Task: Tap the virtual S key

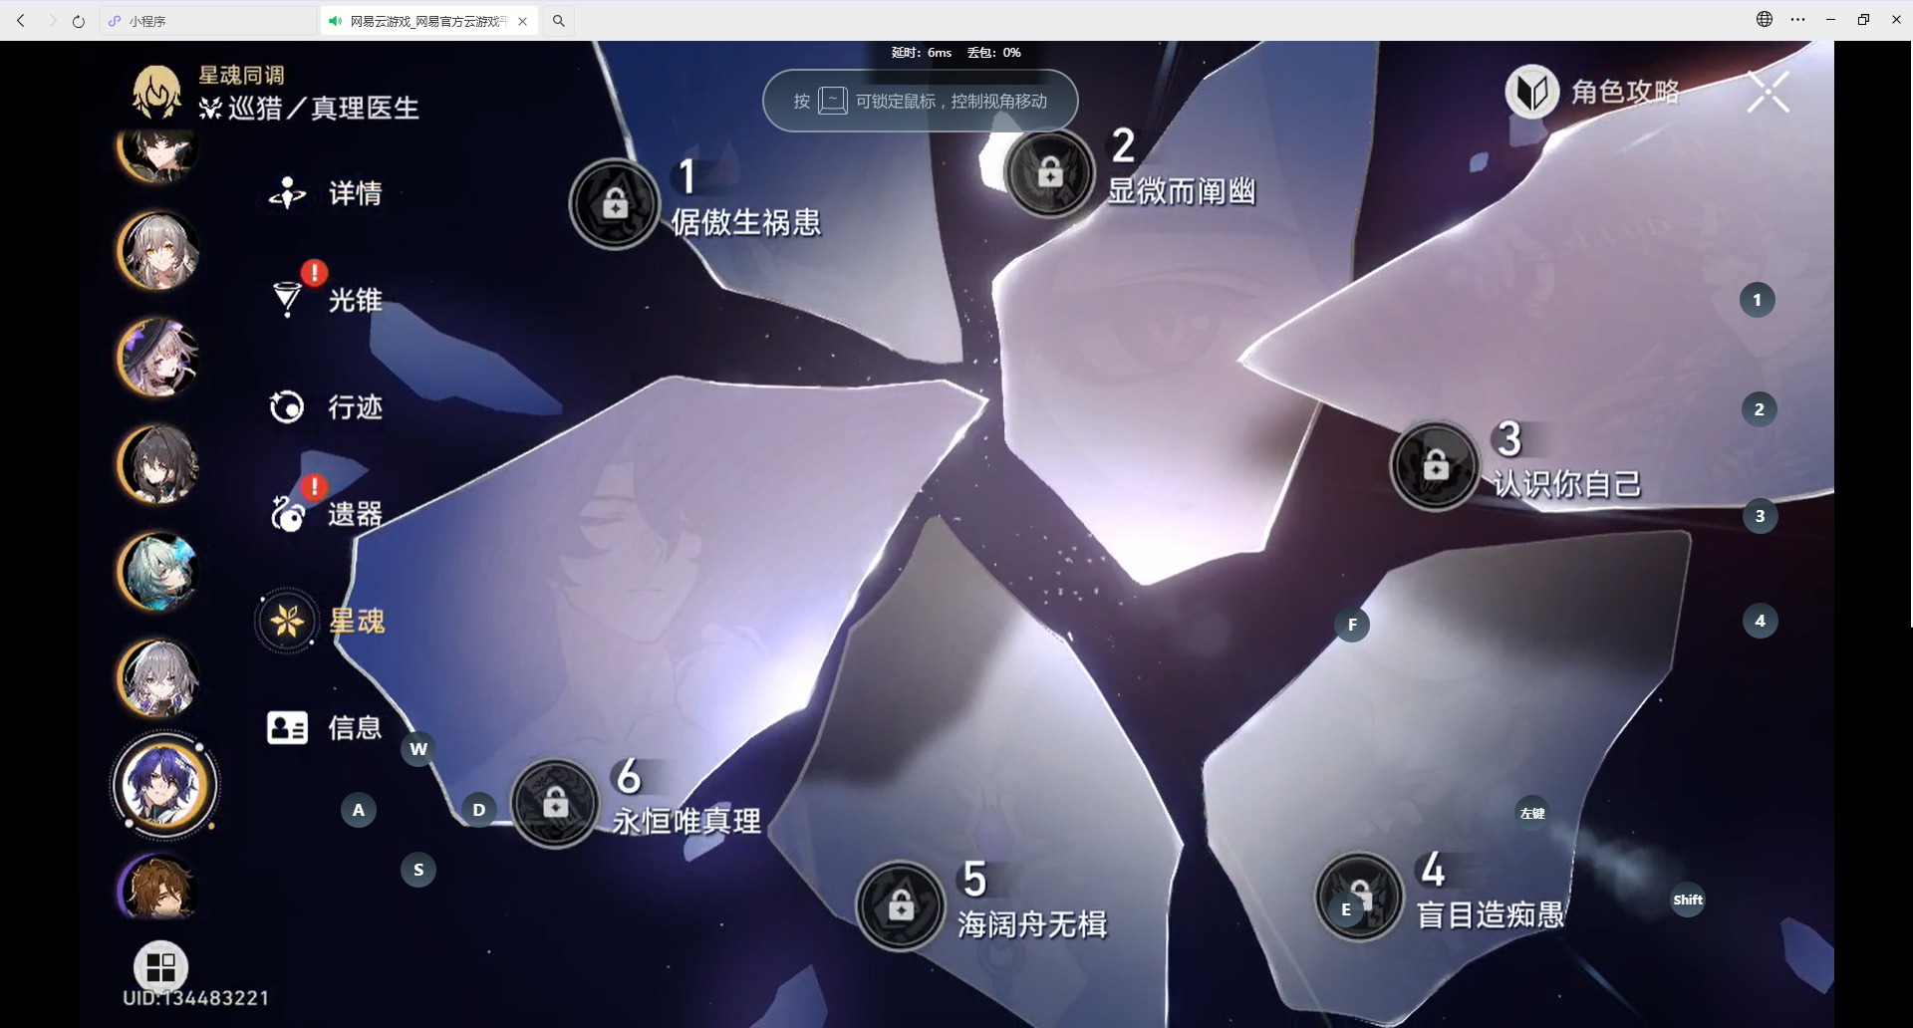Action: 418,870
